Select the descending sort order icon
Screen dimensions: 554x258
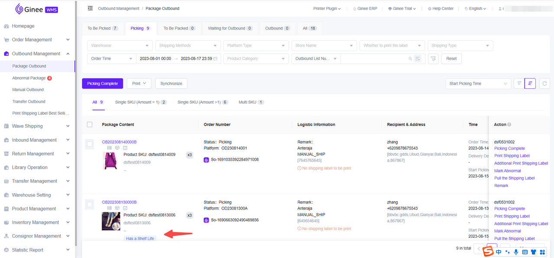530,84
